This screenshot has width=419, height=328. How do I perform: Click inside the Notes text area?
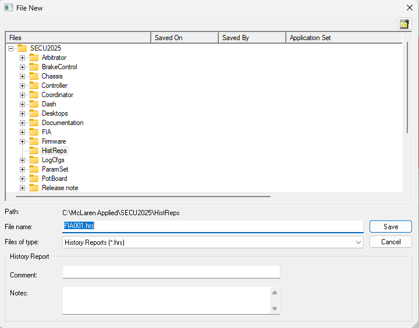[166, 300]
